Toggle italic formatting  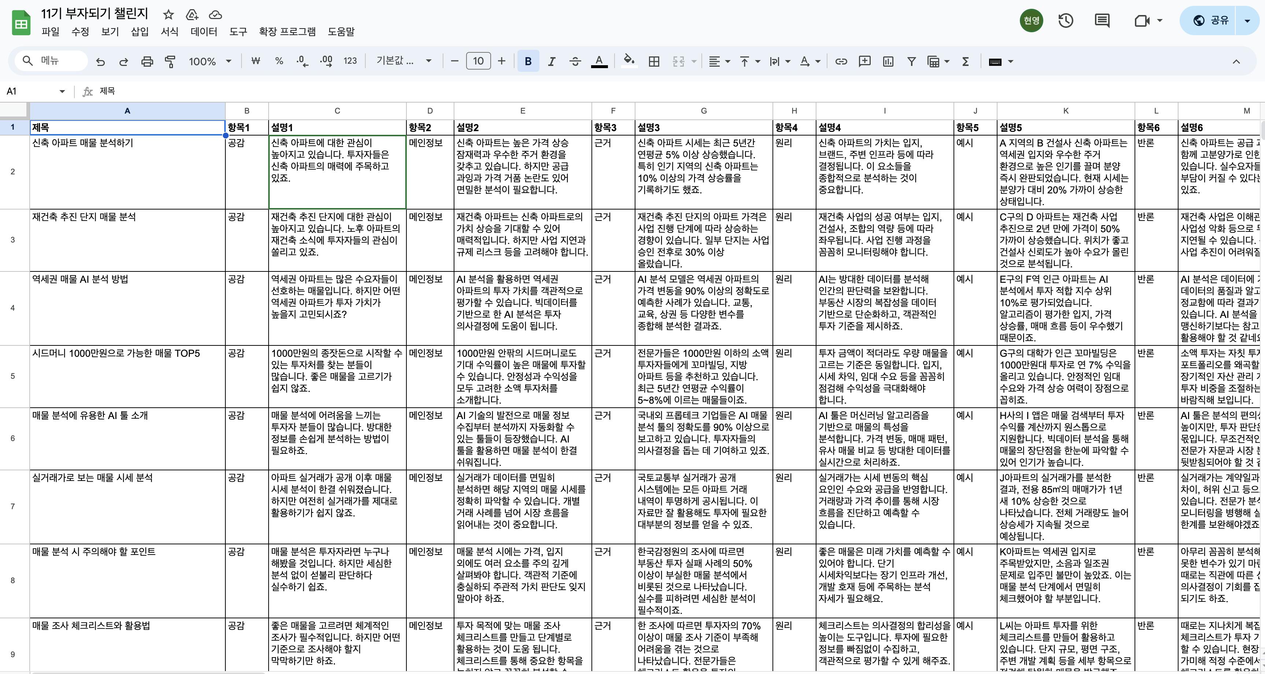pos(552,62)
